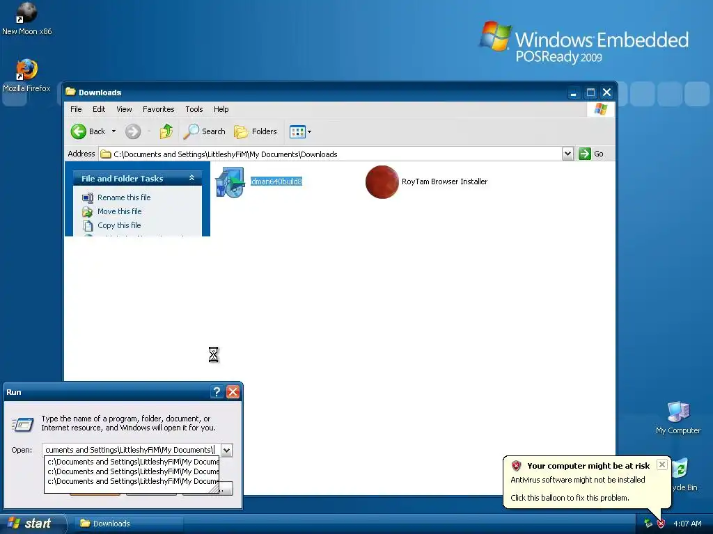
Task: Click the Forward arrow in the toolbar
Action: point(133,131)
